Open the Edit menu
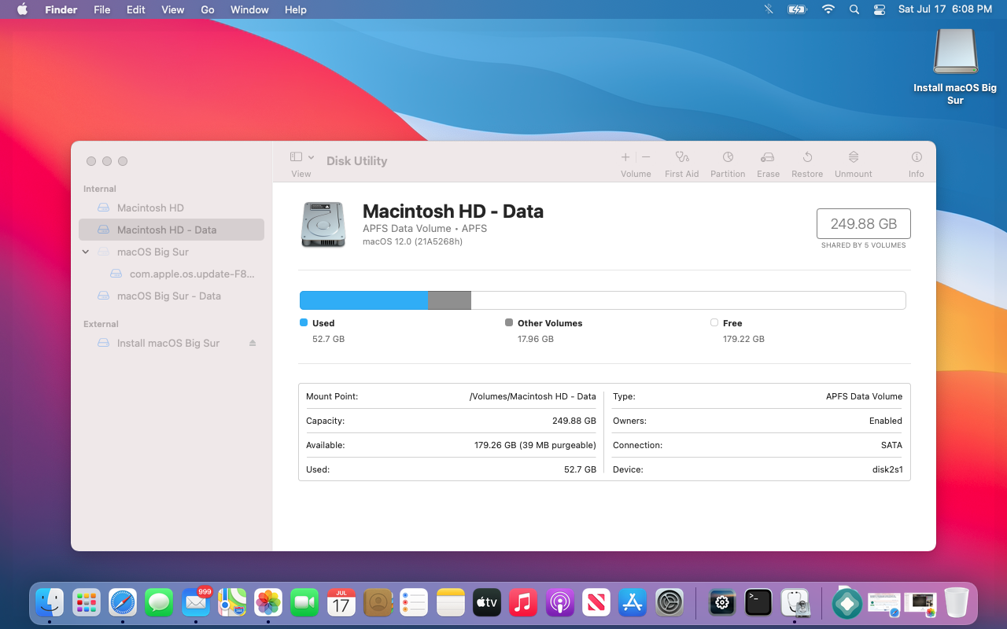The width and height of the screenshot is (1007, 629). click(136, 9)
